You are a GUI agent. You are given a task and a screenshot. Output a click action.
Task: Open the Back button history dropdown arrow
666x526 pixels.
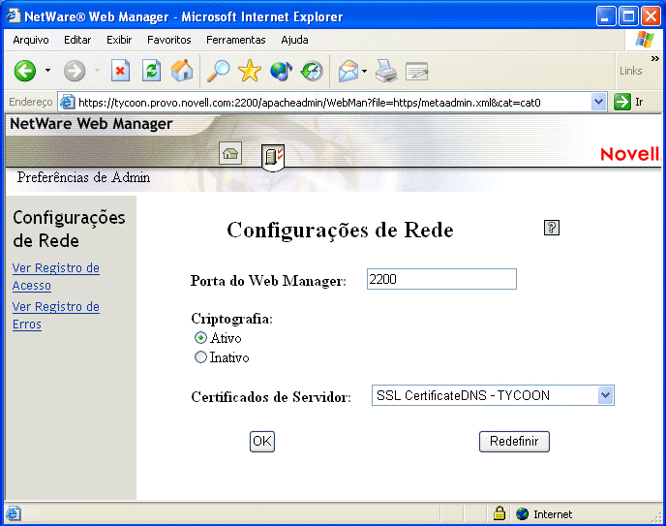[x=47, y=71]
